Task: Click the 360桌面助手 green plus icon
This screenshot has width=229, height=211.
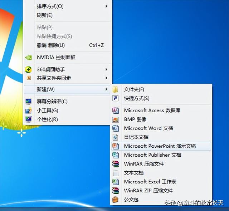Action: coord(28,69)
